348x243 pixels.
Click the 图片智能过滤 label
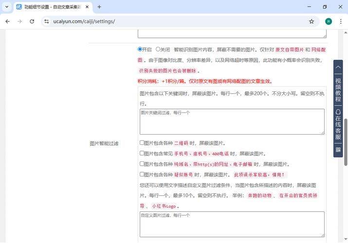click(x=104, y=143)
